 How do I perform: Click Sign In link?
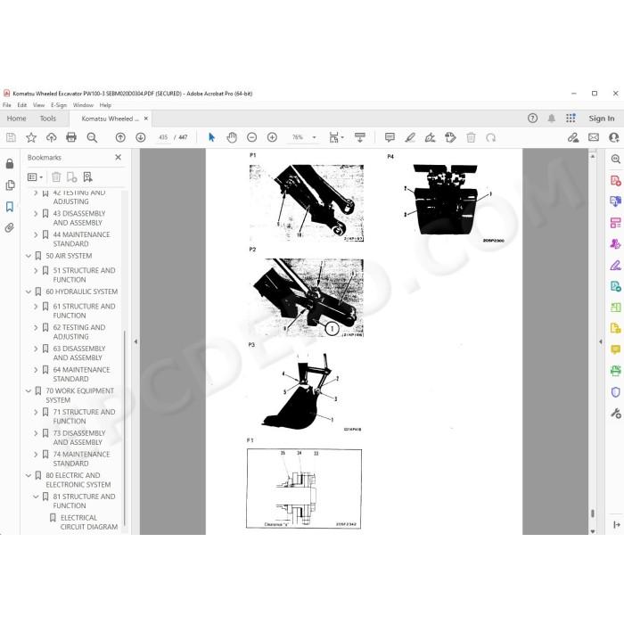[602, 119]
